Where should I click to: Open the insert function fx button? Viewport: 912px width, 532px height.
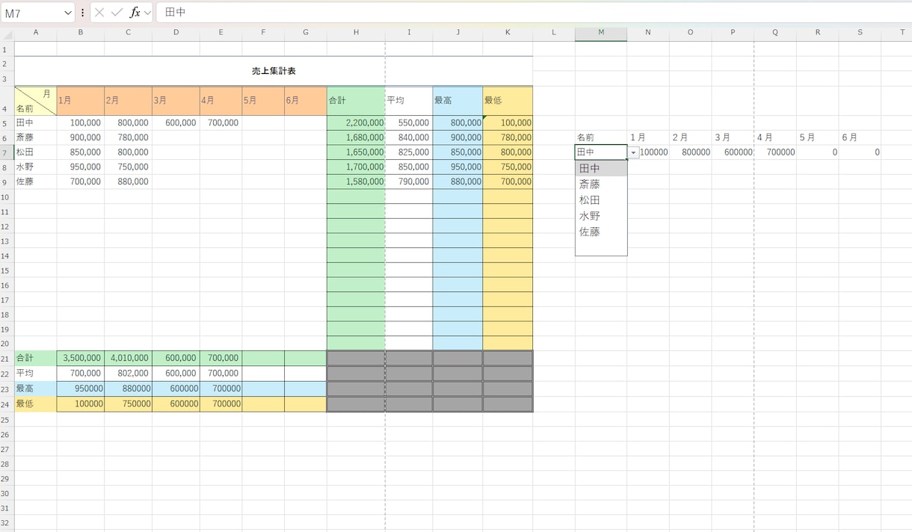[135, 13]
